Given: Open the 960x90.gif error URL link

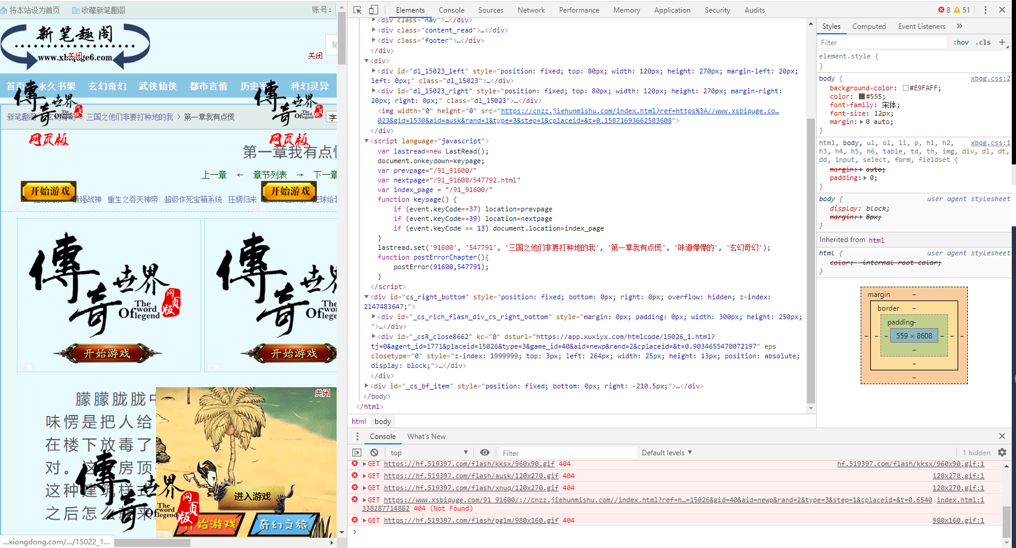Looking at the screenshot, I should tap(469, 464).
